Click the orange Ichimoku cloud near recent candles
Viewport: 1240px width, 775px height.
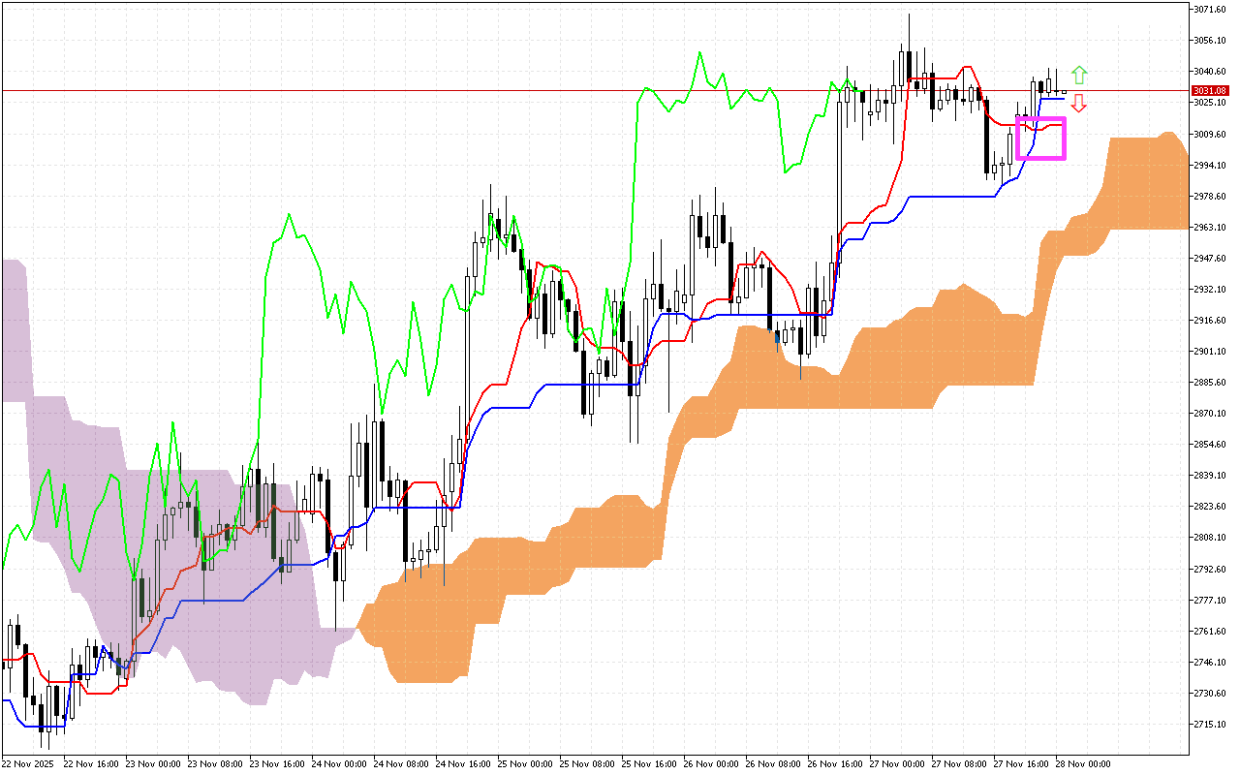pyautogui.click(x=1143, y=174)
